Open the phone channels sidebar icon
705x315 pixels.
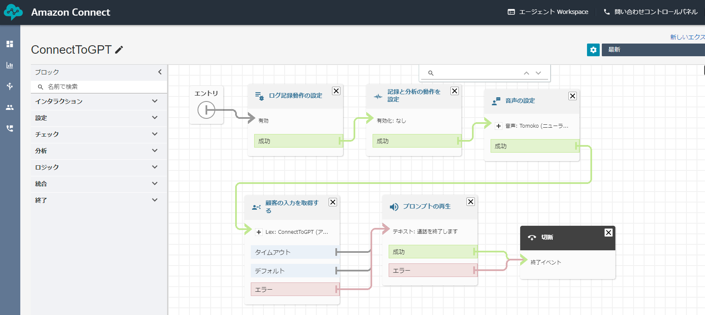coord(10,128)
